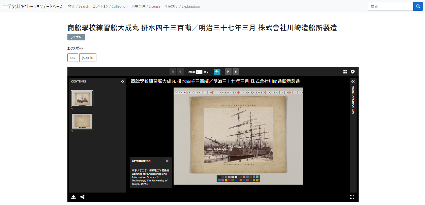The width and height of the screenshot is (425, 205).
Task: Click the blue Go button
Action: 217,72
